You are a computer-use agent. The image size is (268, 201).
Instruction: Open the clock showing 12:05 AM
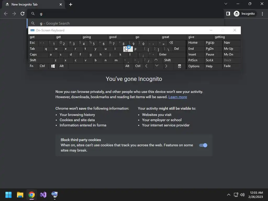255,195
